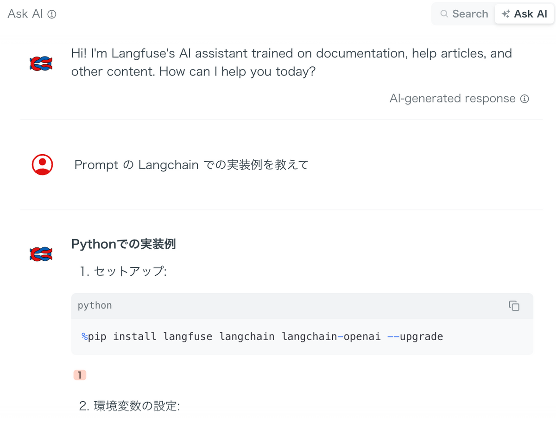Click the python language label on code block

(95, 306)
